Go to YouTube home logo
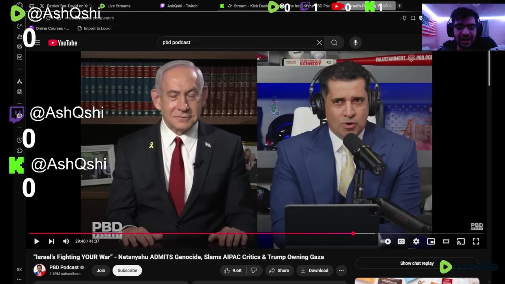The height and width of the screenshot is (284, 505). (63, 43)
